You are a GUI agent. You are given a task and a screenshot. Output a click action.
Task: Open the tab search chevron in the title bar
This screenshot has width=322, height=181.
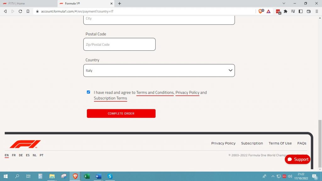tap(284, 3)
